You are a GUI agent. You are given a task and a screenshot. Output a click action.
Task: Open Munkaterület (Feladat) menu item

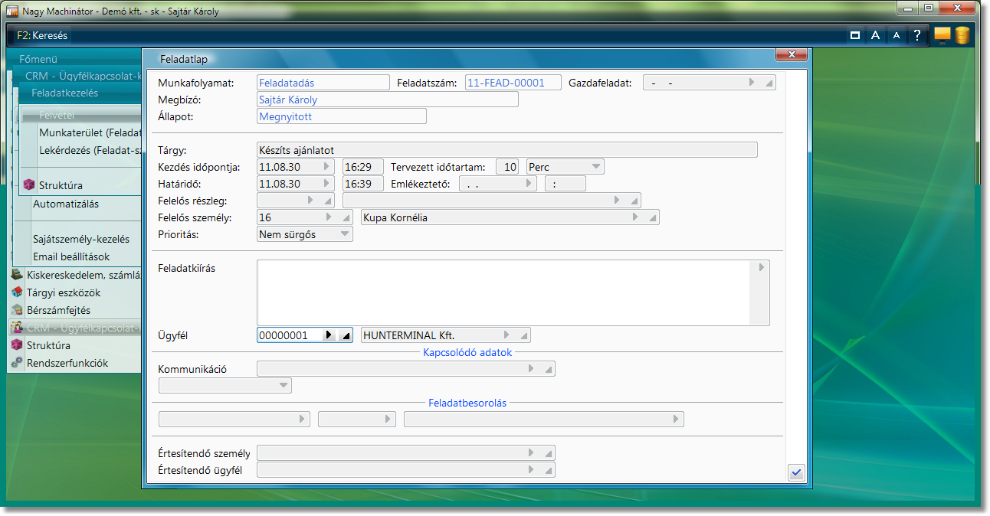point(90,132)
